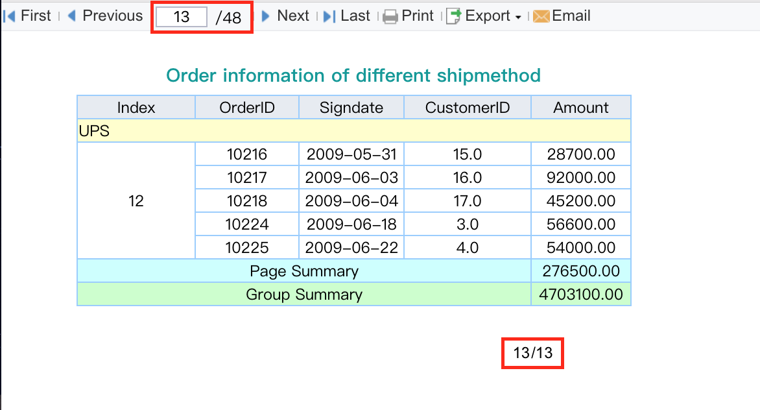Select Amount cell 28700.00

pyautogui.click(x=581, y=154)
